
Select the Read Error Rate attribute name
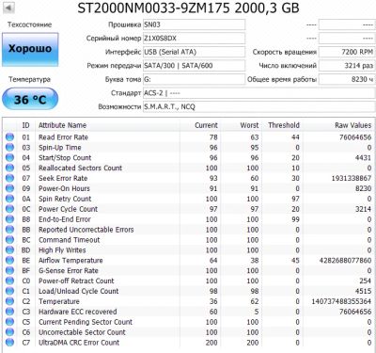point(63,137)
